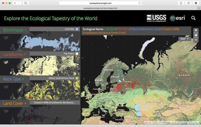Click the Cold Wet blue color swatch
Image resolution: width=201 pixels, height=127 pixels.
click(77, 29)
